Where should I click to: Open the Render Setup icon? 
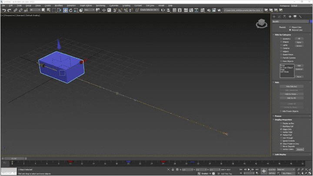coord(209,10)
